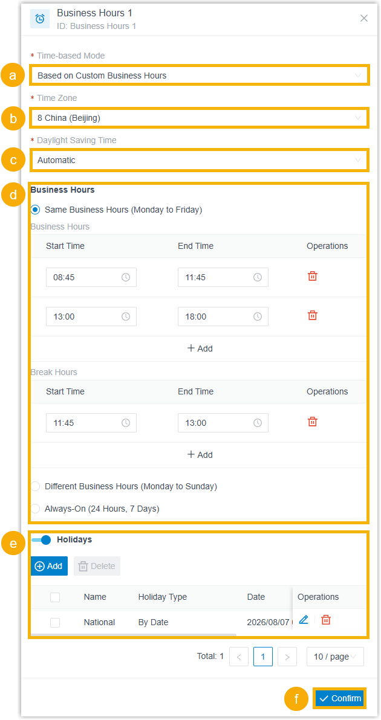Image resolution: width=381 pixels, height=720 pixels.
Task: Open the time picker for the 08:45 start time
Action: click(91, 277)
